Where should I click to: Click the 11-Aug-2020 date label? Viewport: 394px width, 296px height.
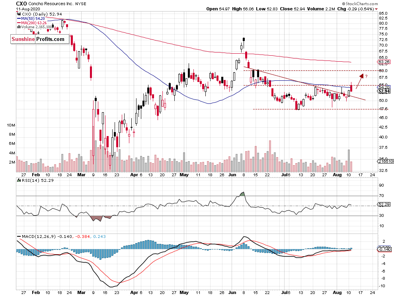point(28,9)
